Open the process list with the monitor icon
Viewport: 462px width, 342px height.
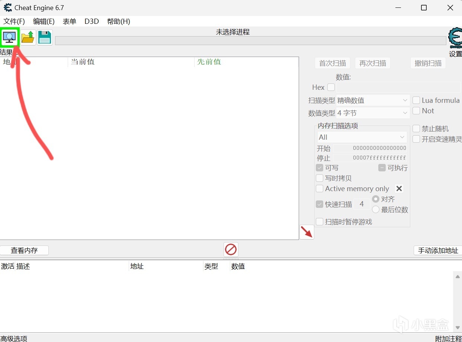click(x=10, y=37)
